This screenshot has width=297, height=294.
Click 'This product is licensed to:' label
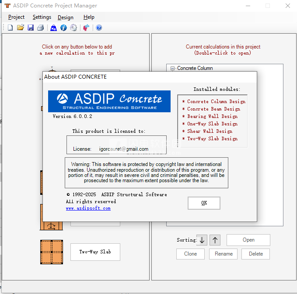tap(109, 131)
